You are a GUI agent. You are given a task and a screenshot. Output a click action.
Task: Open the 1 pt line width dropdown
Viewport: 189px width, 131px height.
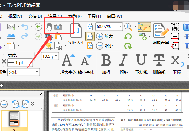pyautogui.click(x=30, y=62)
